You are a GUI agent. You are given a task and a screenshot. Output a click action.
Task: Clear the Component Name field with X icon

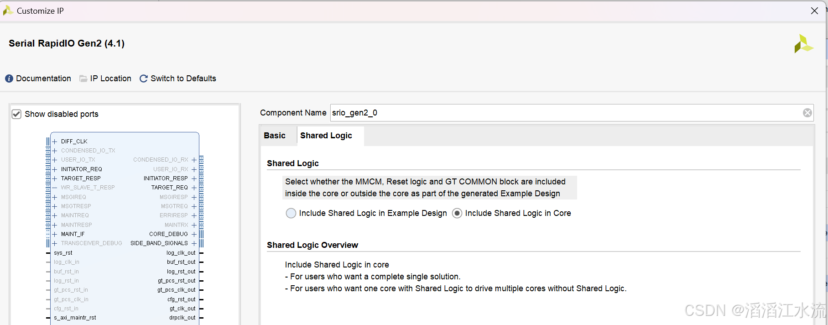807,113
